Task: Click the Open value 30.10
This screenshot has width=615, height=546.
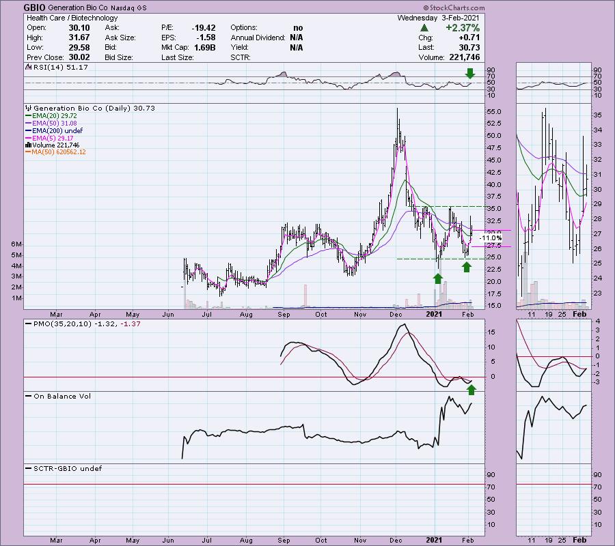Action: click(x=79, y=28)
